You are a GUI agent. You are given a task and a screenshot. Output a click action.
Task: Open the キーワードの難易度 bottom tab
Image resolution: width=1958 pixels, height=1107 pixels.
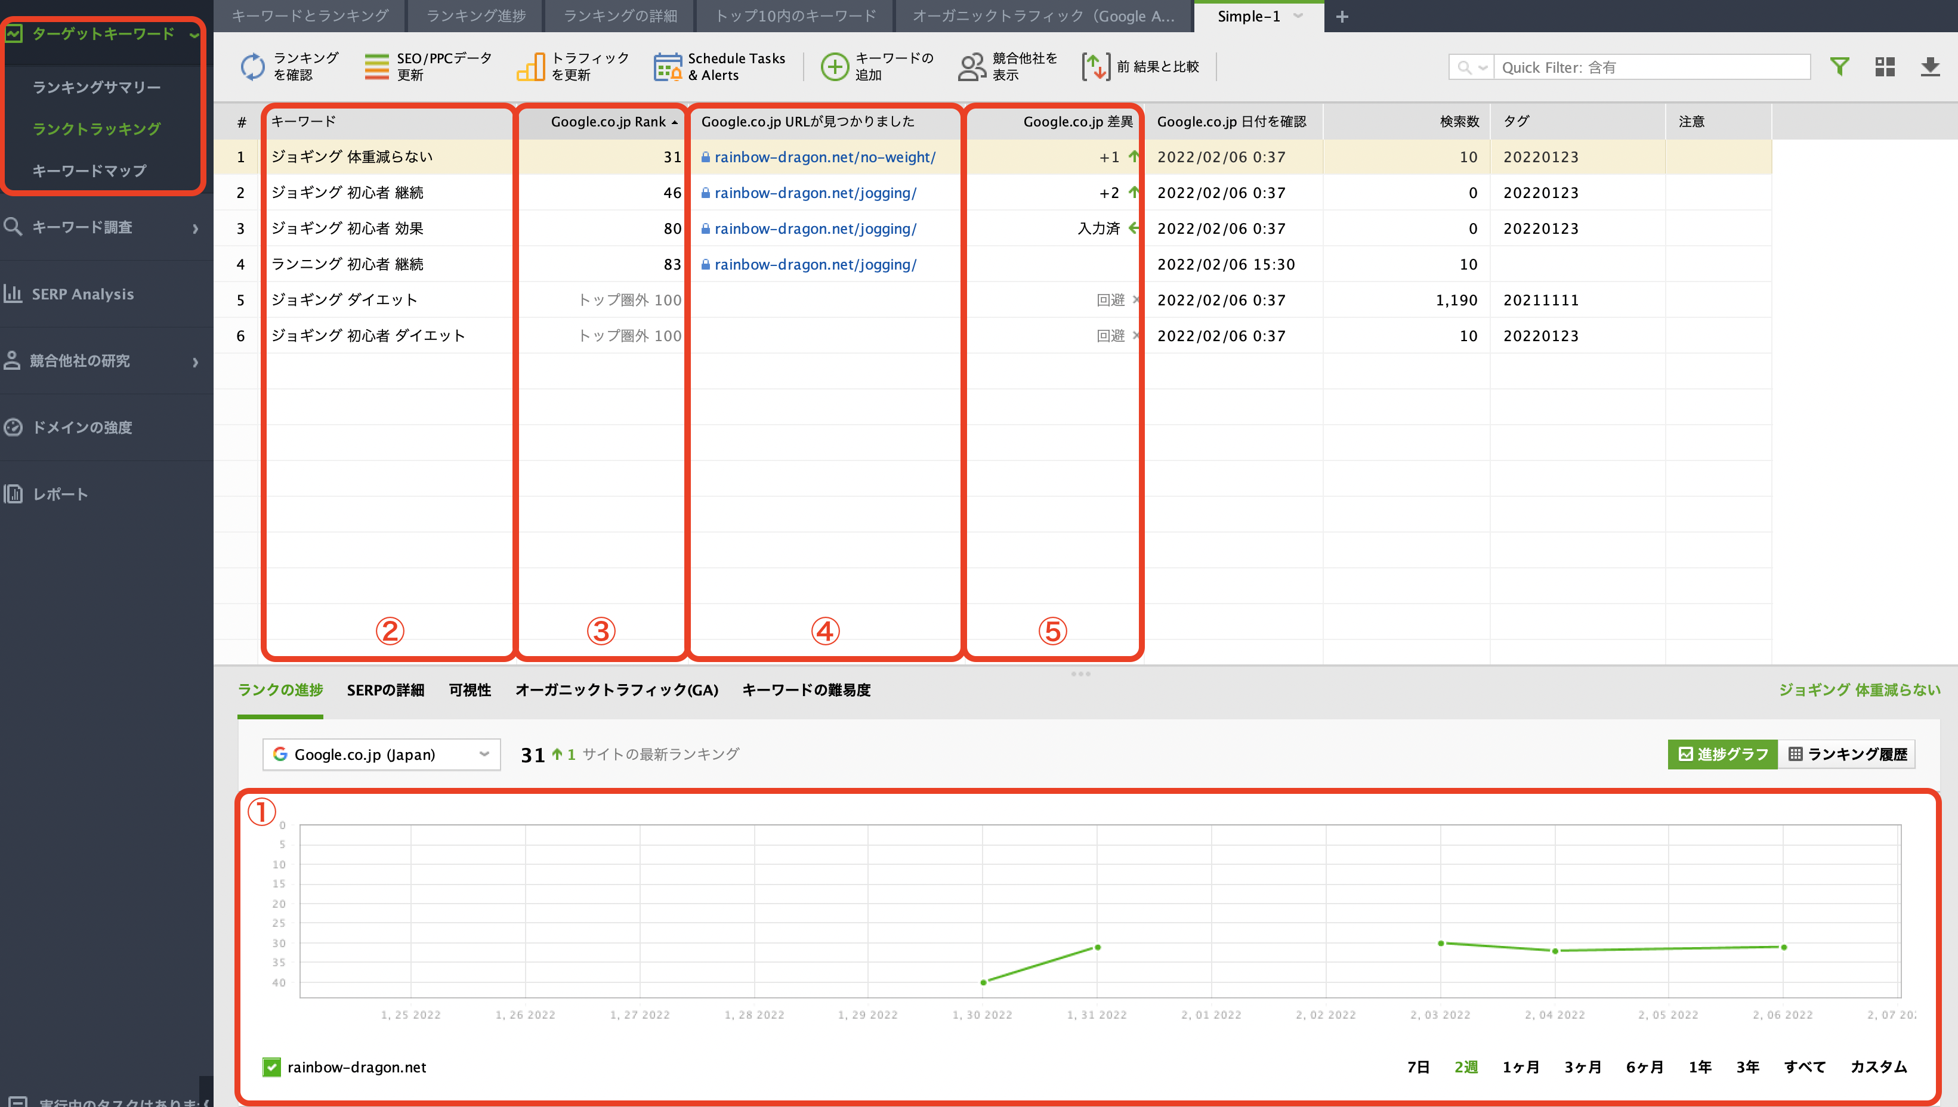point(806,689)
